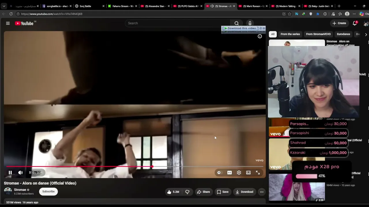
Task: Open the pink-hair video thumbnail 2:59
Action: point(297,187)
